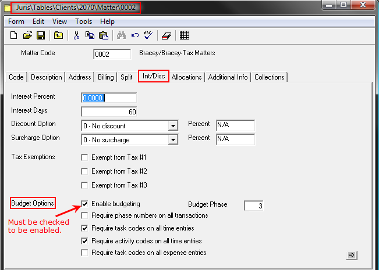The width and height of the screenshot is (379, 270).
Task: Tick Require phase numbers on all transactions
Action: pos(85,216)
